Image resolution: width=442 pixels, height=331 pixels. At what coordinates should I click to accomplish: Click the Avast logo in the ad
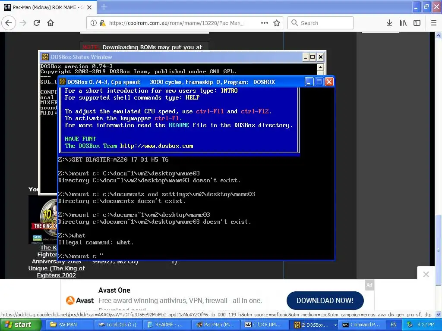coord(80,300)
